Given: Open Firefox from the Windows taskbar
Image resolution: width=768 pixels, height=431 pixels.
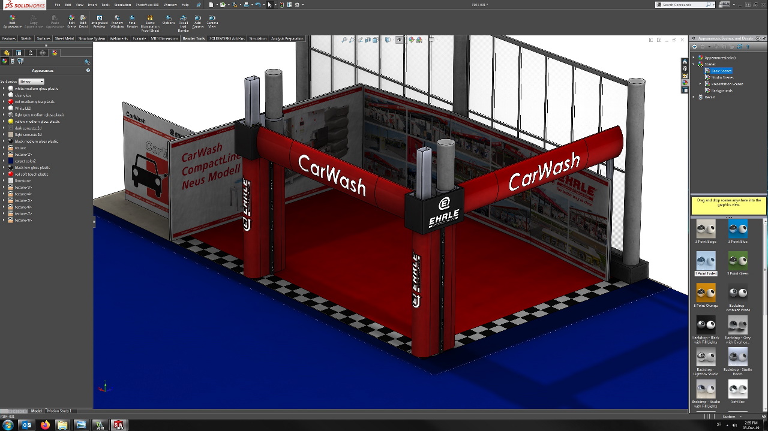Looking at the screenshot, I should [45, 425].
